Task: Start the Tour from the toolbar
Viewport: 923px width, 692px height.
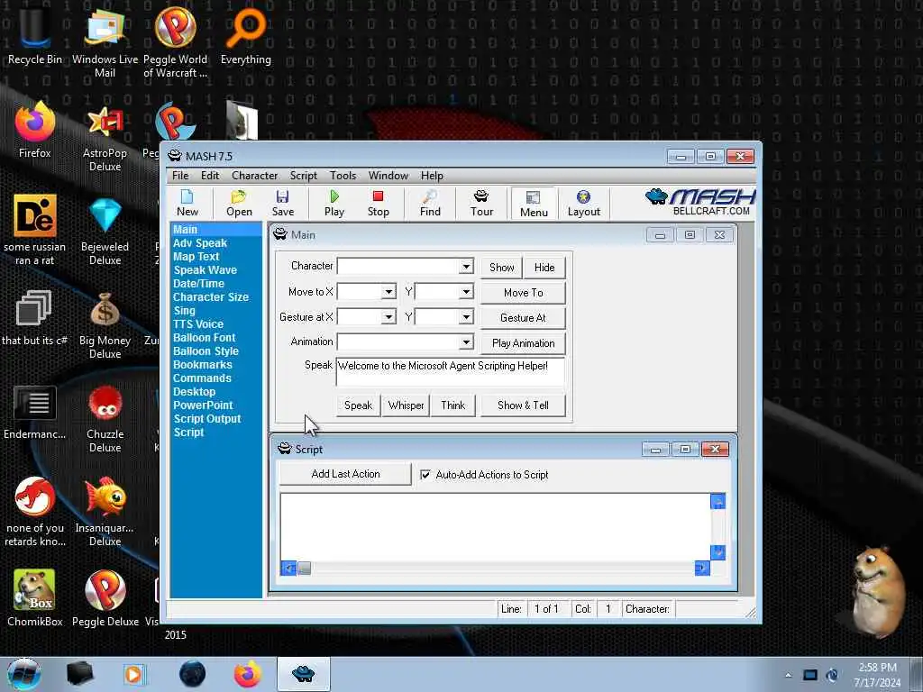Action: click(481, 204)
